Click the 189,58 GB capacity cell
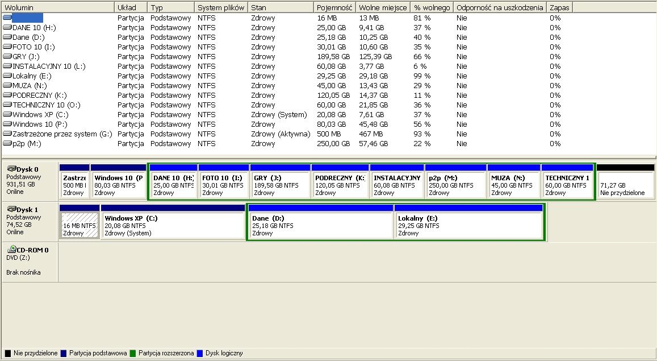Image resolution: width=657 pixels, height=361 pixels. click(333, 57)
